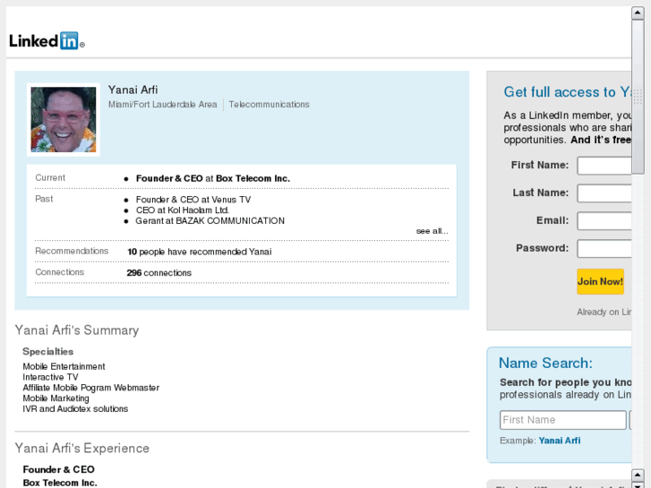Open the Box Telecom Inc. company link
651x488 pixels.
click(x=253, y=178)
